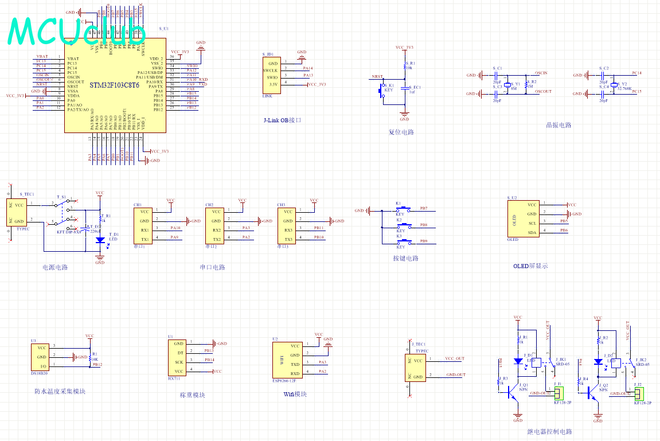Screen dimensions: 660x441
Task: Click the '晶振电路' caption
Action: point(559,125)
